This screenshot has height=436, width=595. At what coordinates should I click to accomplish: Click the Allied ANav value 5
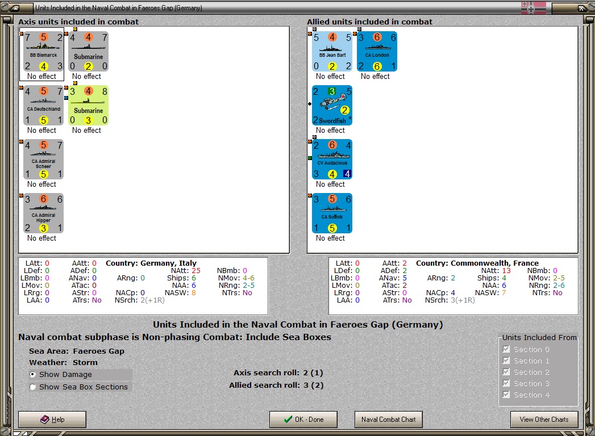click(405, 278)
